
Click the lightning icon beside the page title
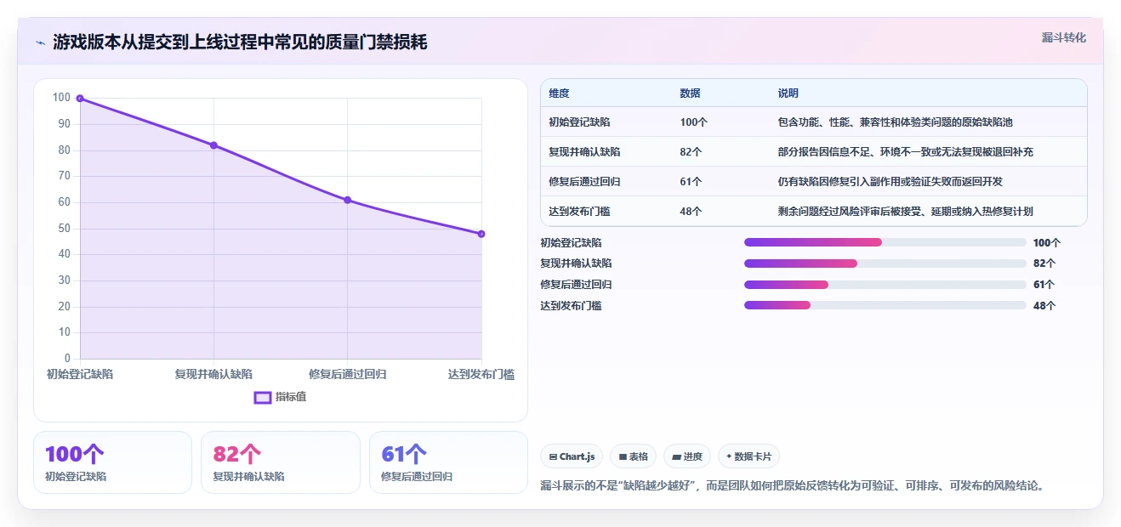pyautogui.click(x=40, y=42)
